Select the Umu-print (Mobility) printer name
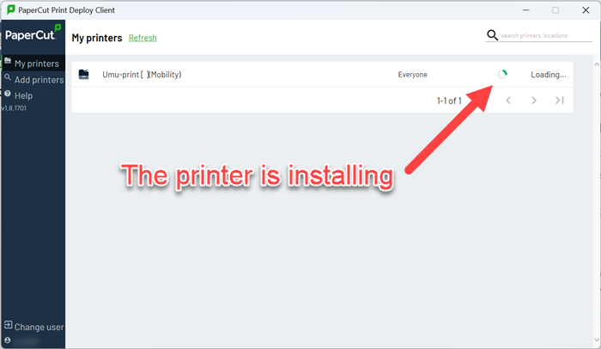Viewport: 601px width, 349px height. (x=142, y=75)
